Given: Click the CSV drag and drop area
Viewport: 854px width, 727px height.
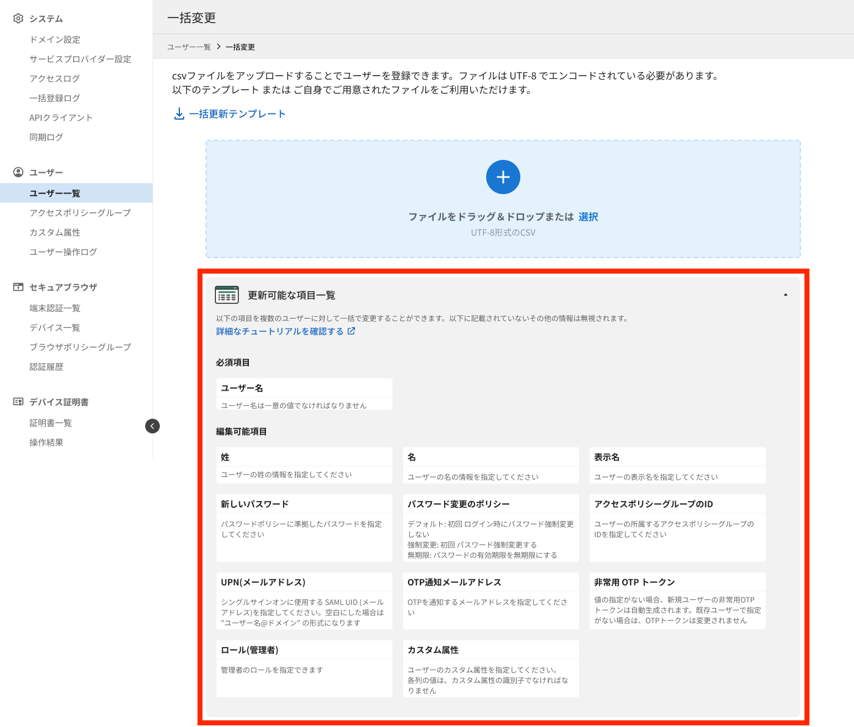Looking at the screenshot, I should tap(503, 199).
